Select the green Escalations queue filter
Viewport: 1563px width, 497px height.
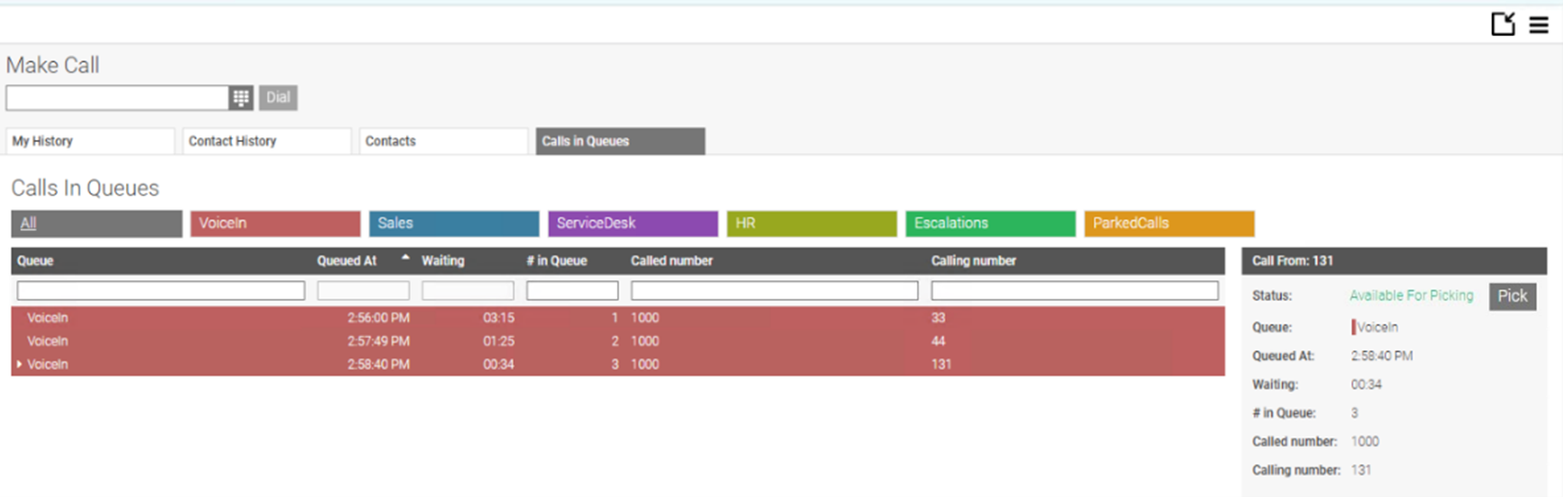990,223
